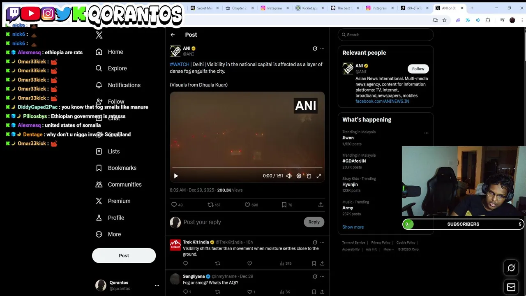
Task: Open Privacy Policy footer link
Action: click(381, 243)
